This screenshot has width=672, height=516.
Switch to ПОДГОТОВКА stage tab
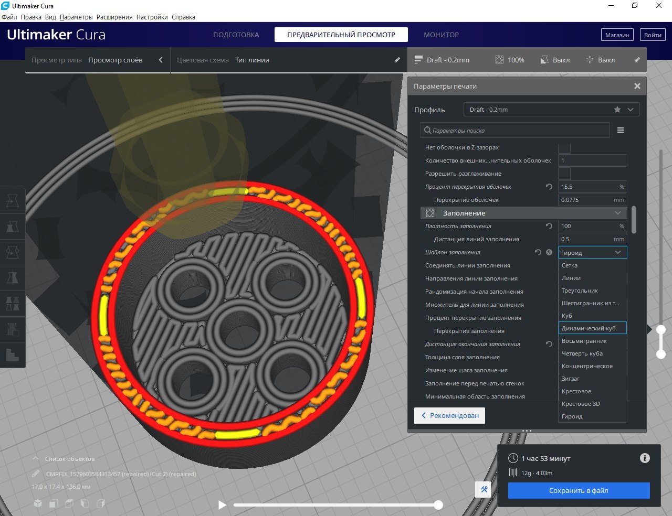[236, 35]
